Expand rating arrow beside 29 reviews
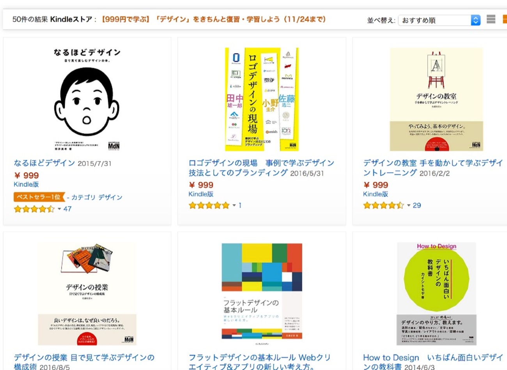The width and height of the screenshot is (507, 370). pyautogui.click(x=409, y=205)
